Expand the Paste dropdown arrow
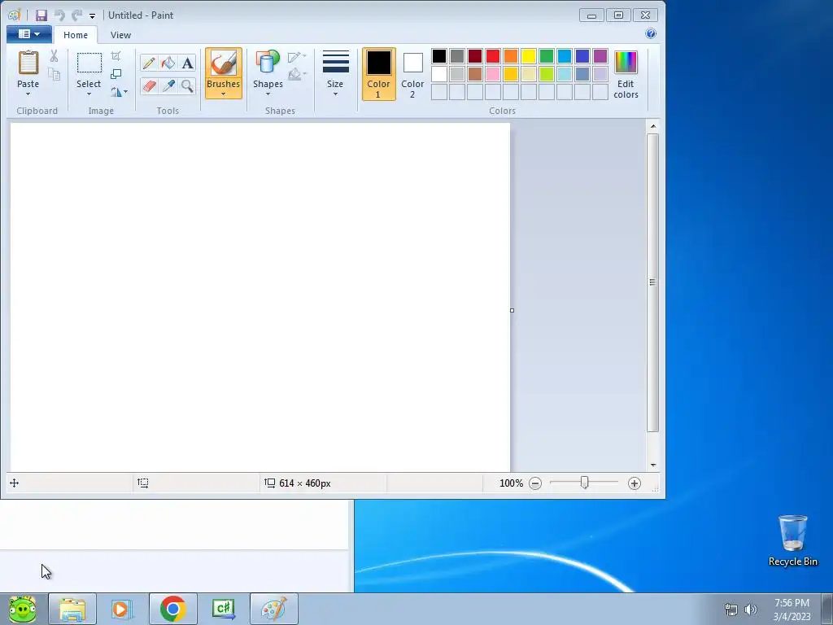This screenshot has height=625, width=833. (x=28, y=94)
